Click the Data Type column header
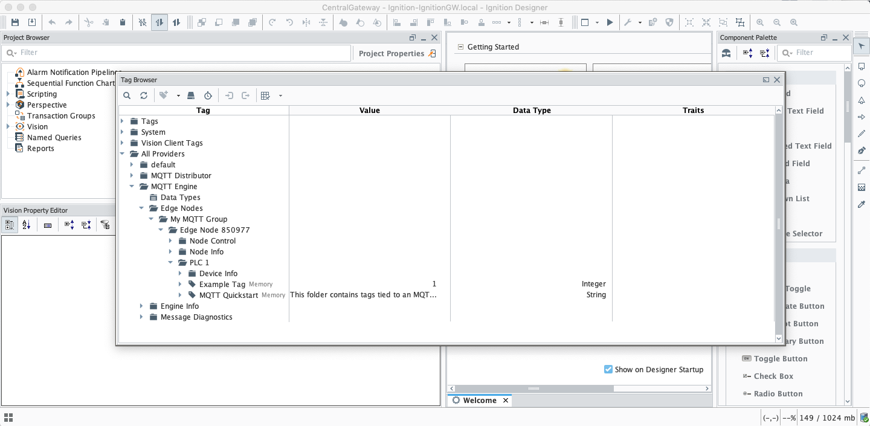 pos(532,110)
